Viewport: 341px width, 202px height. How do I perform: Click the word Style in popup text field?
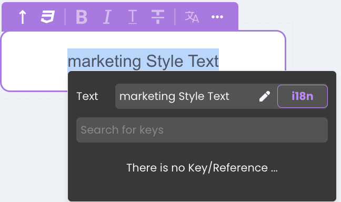(191, 96)
